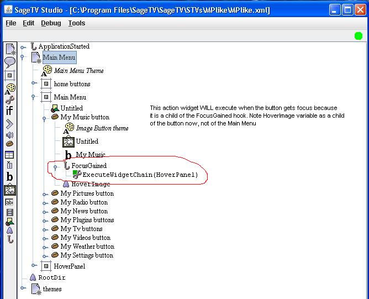Expand the HoverPanel tree node

tap(34, 266)
